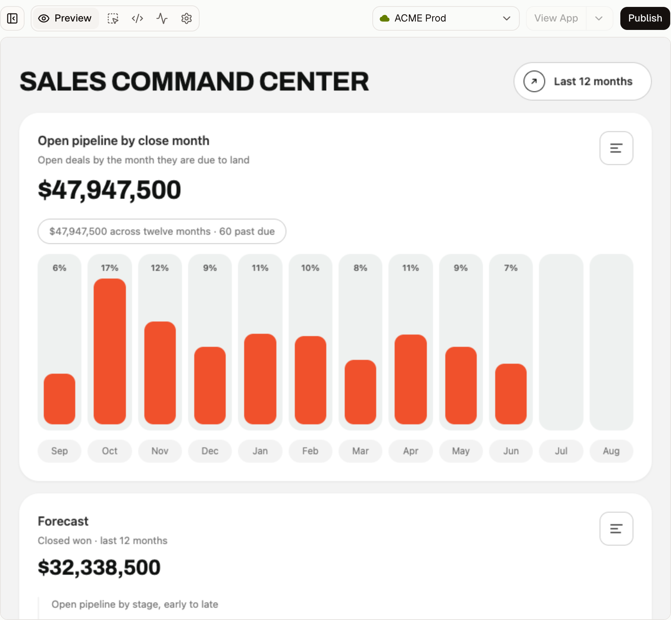Viewport: 671px width, 620px height.
Task: Select the Jun month label
Action: click(x=511, y=451)
